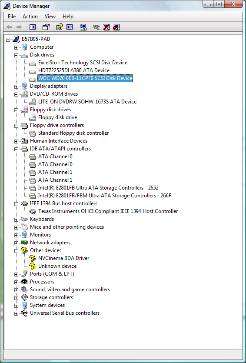Click the Help question-mark toolbar icon
Screen dimensions: 246x363
(60, 27)
